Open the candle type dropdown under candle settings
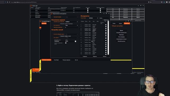Image resolution: width=170 pixels, height=96 pixels. pos(71,38)
